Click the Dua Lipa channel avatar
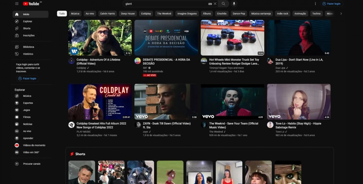363x184 pixels. 270,61
